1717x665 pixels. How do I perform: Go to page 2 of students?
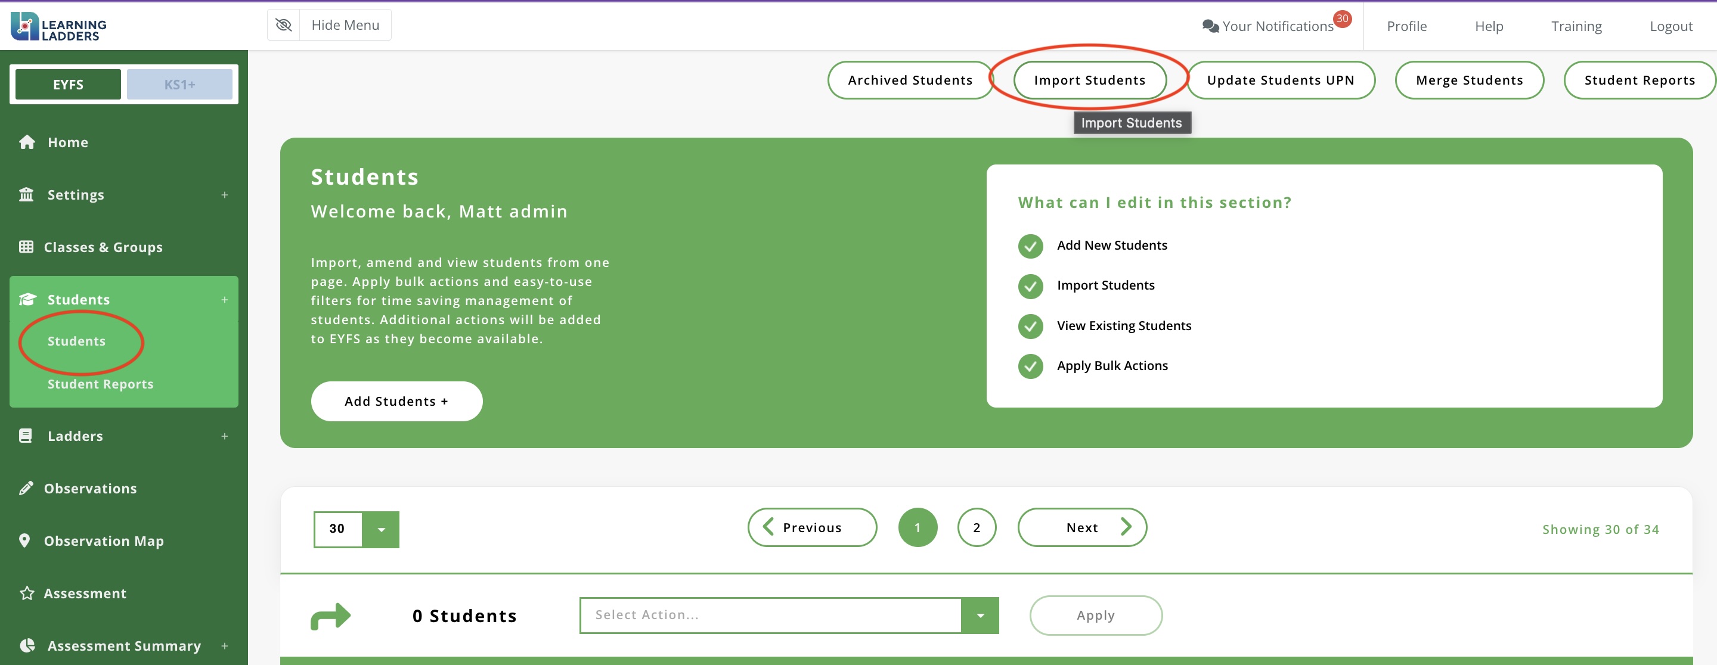click(976, 528)
